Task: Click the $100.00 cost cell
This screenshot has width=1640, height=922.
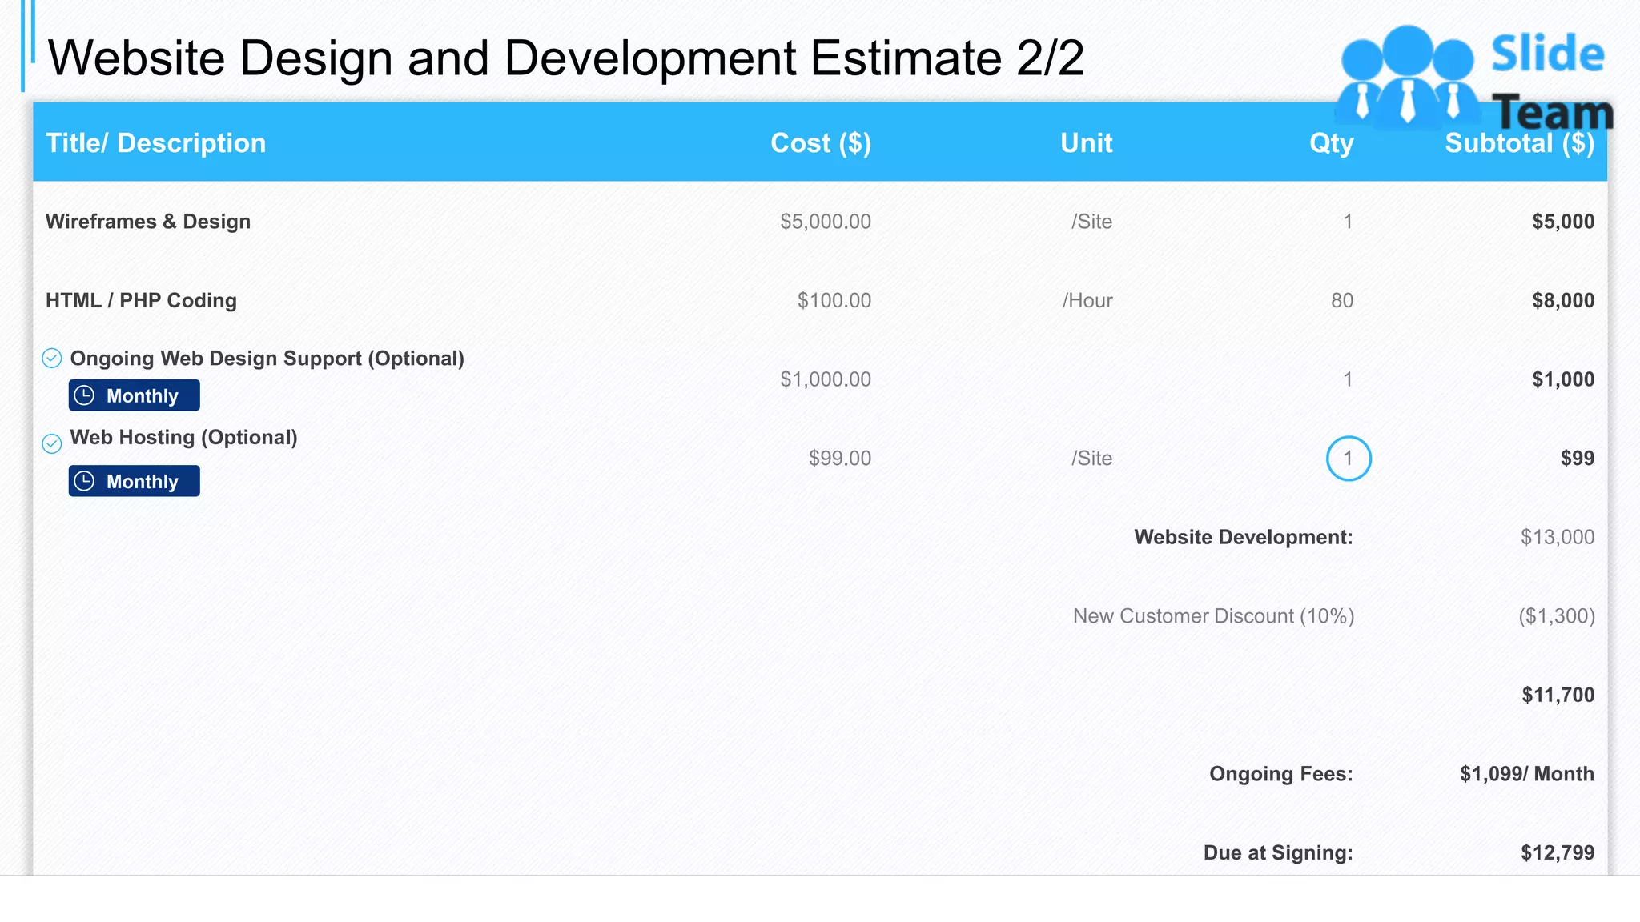Action: click(834, 301)
